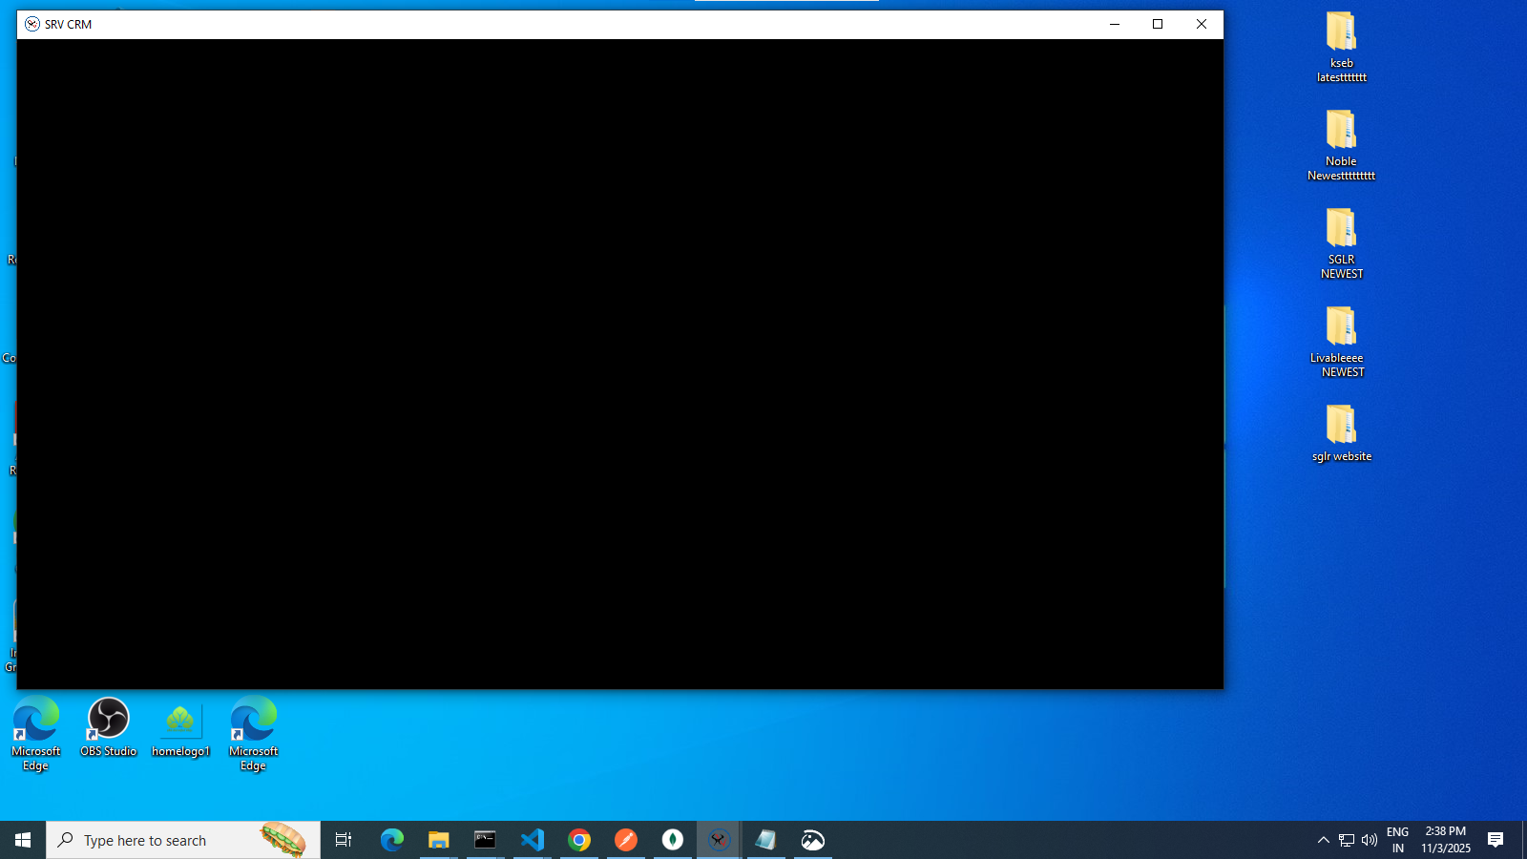1527x859 pixels.
Task: Maximize the SRV CRM window
Action: 1158,24
